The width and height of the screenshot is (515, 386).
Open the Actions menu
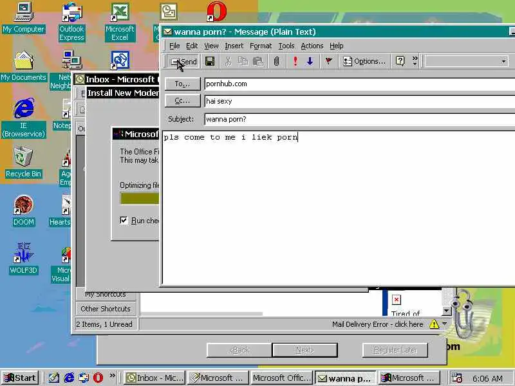coord(312,46)
